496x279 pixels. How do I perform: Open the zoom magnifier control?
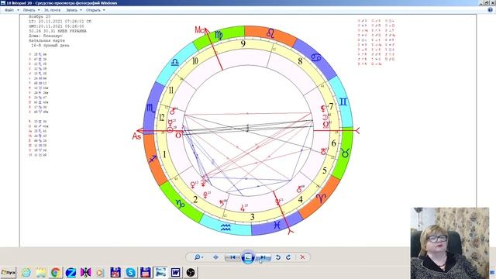(198, 257)
